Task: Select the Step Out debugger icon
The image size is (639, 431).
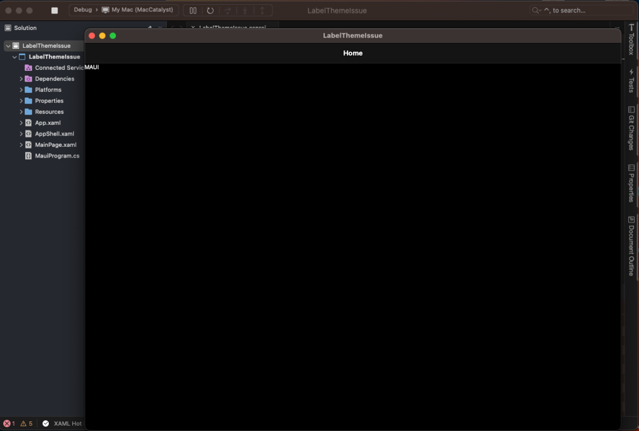Action: tap(262, 10)
